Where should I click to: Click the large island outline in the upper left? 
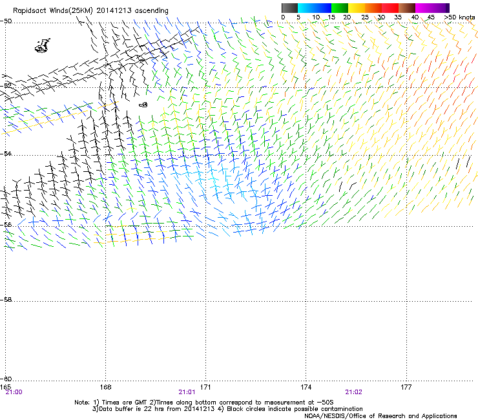(43, 45)
